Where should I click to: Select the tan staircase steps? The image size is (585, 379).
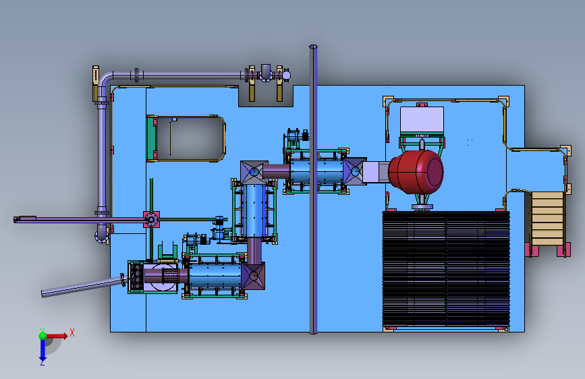[547, 218]
